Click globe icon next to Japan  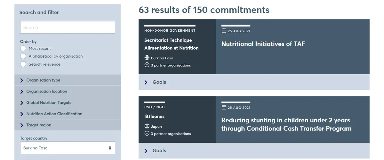click(x=147, y=126)
